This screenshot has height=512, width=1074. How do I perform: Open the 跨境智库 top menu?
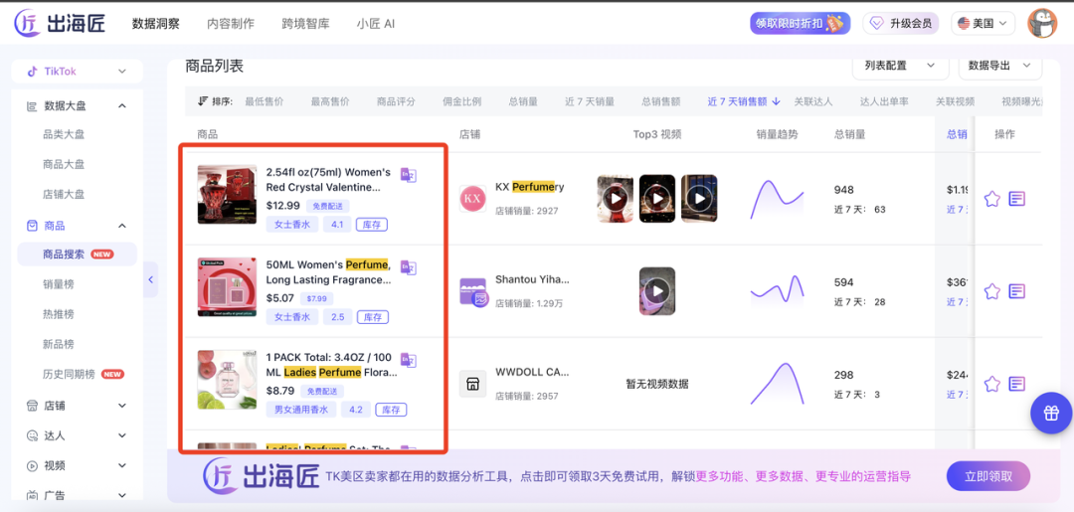click(305, 23)
